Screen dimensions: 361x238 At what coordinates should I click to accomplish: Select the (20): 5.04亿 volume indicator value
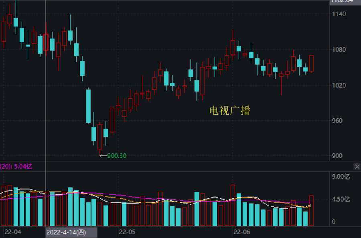tap(16, 167)
